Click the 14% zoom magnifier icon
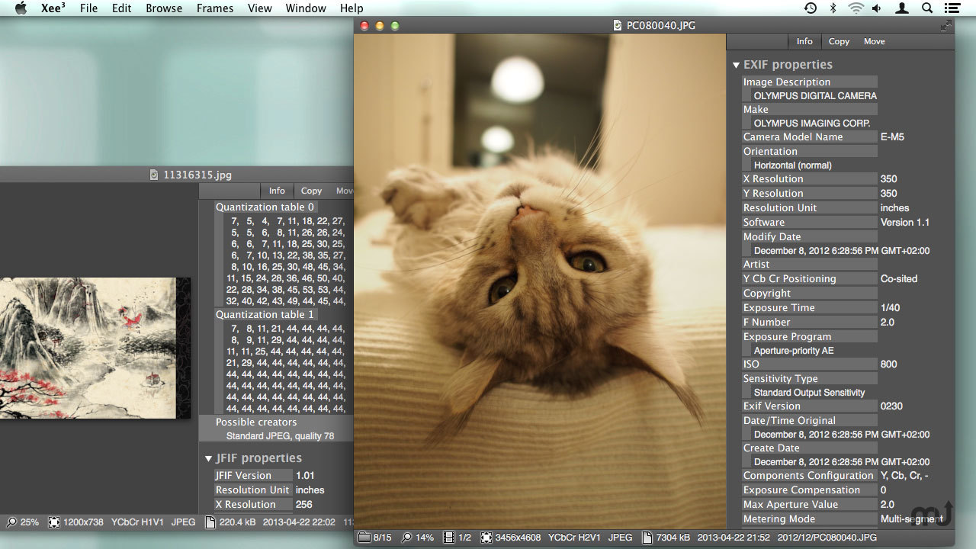The height and width of the screenshot is (549, 976). (x=406, y=538)
